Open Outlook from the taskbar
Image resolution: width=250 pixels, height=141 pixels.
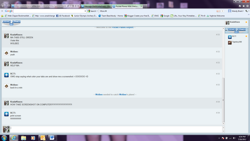[x=43, y=138]
